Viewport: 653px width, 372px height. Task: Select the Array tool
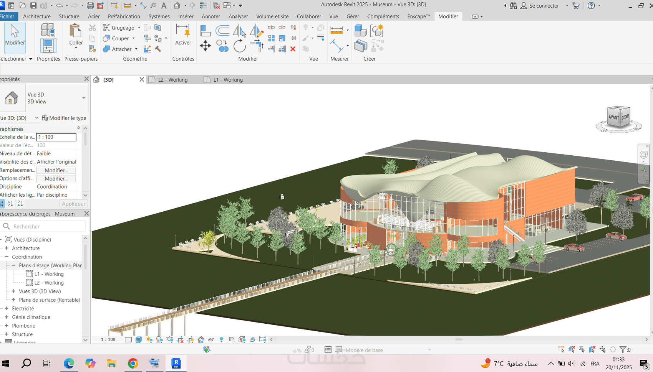click(x=272, y=38)
